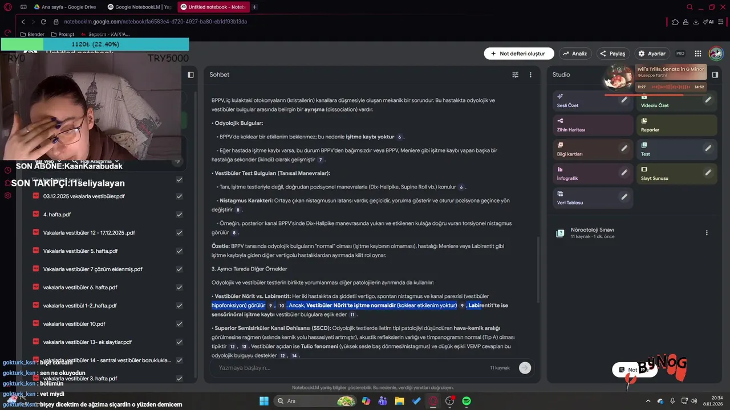This screenshot has height=410, width=730.
Task: Uncheck Vakalarla vestibüler 12 - 17.12.2025 source
Action: pyautogui.click(x=179, y=233)
